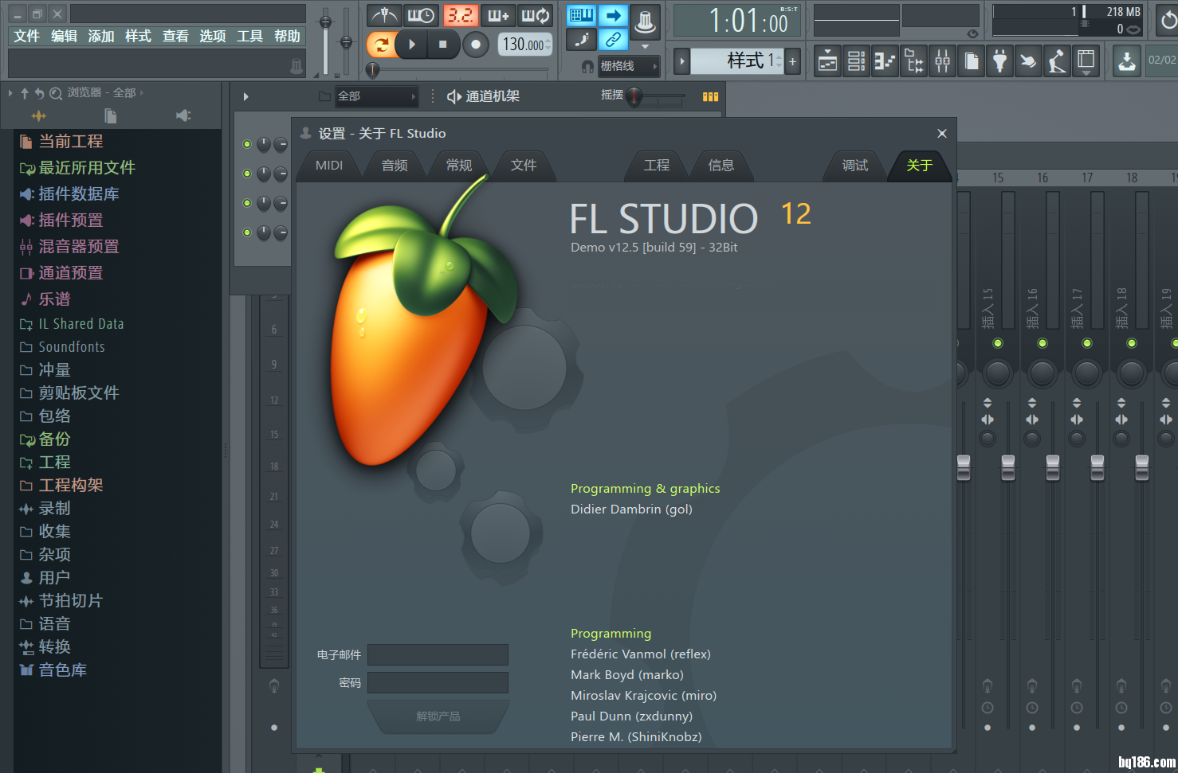Close the 设置 dialog

pos(942,133)
